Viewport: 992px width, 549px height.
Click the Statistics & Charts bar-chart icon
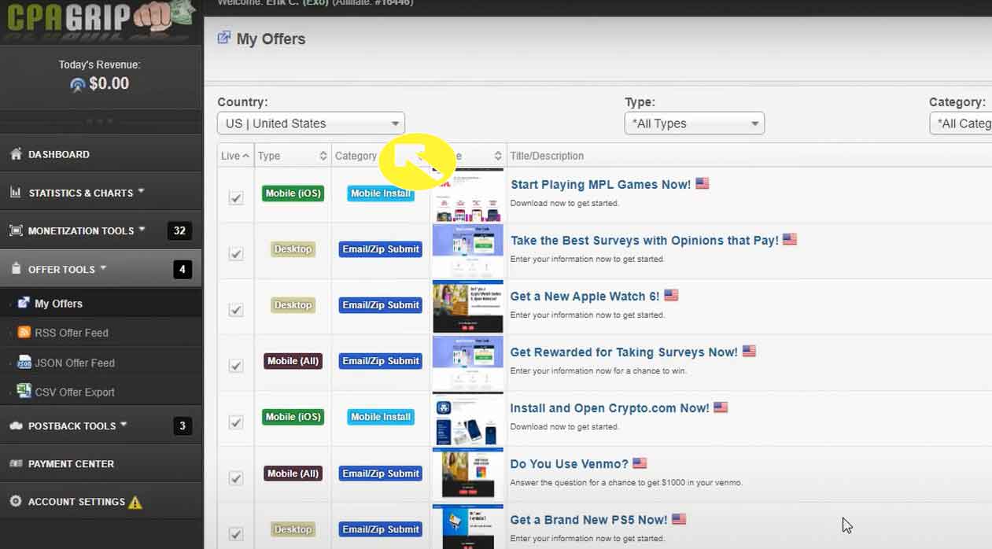[16, 192]
